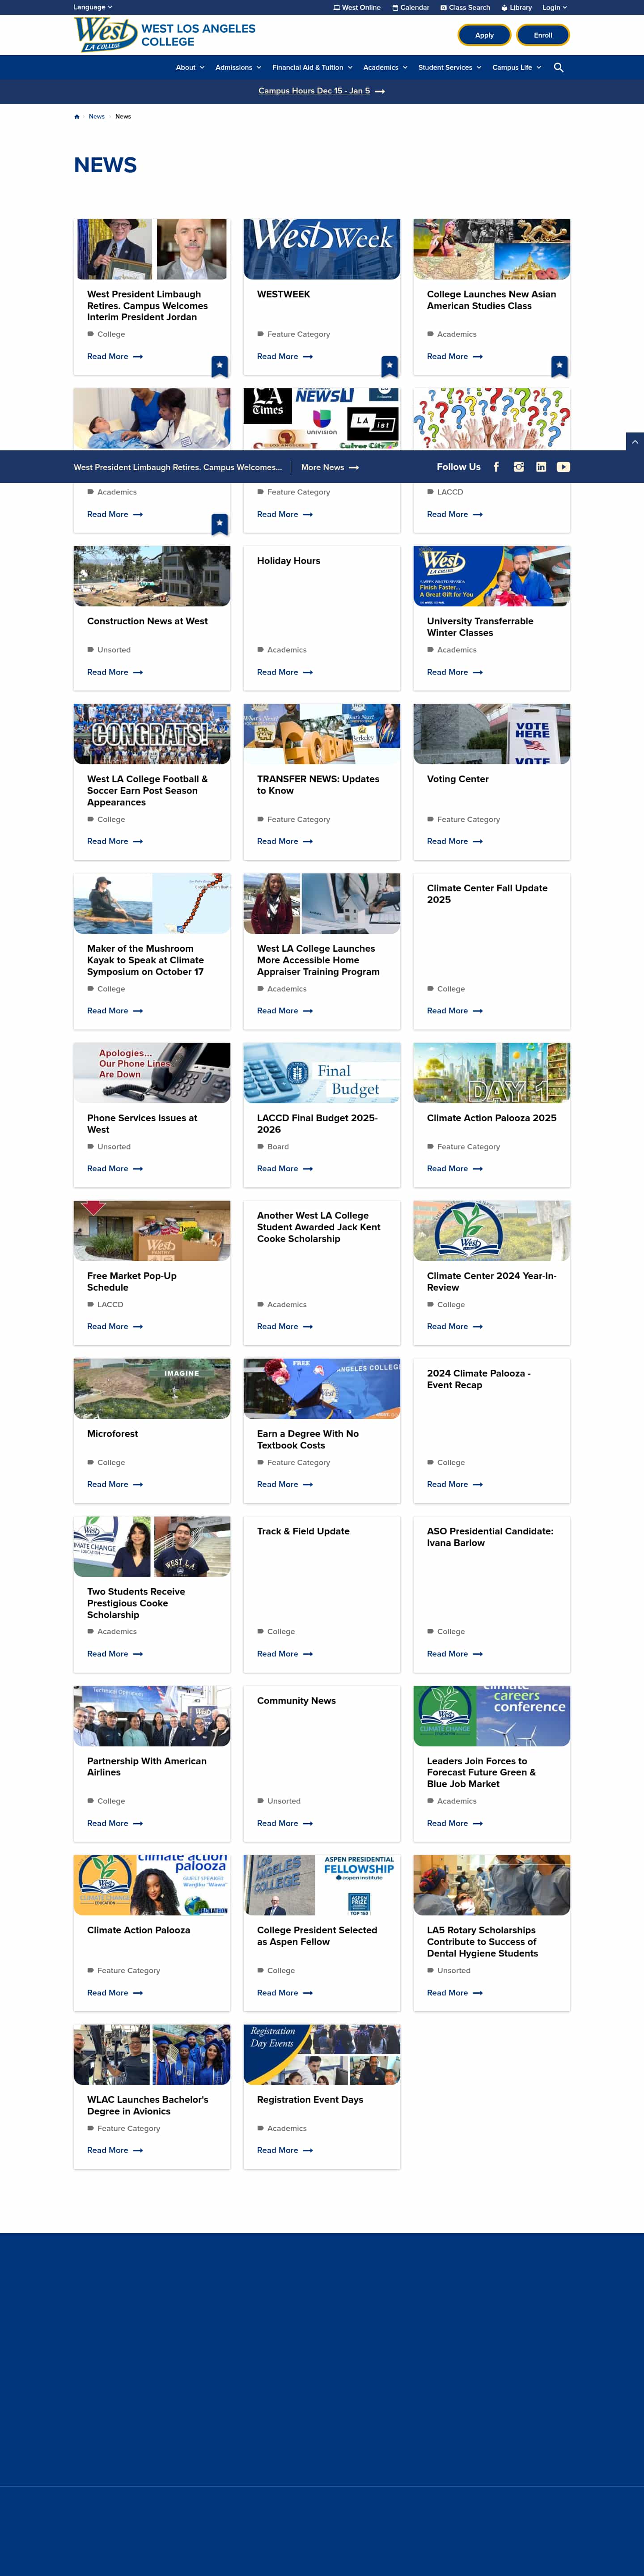Click the back-to-top arrow button
Image resolution: width=644 pixels, height=2576 pixels.
click(635, 441)
